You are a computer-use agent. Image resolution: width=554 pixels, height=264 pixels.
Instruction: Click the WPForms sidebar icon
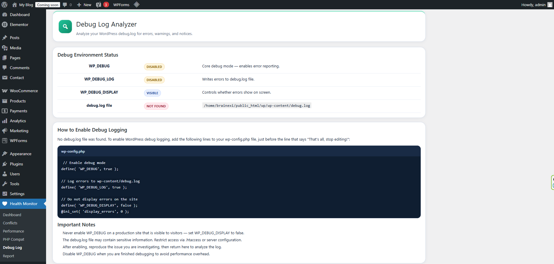pyautogui.click(x=5, y=141)
